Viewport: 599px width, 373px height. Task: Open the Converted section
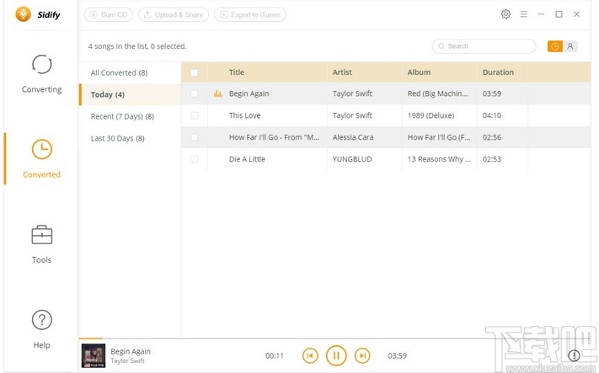tap(41, 159)
